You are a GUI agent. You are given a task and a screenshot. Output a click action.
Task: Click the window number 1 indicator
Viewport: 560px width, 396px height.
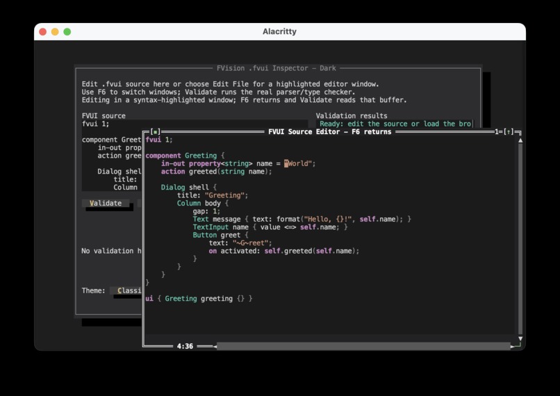[497, 132]
